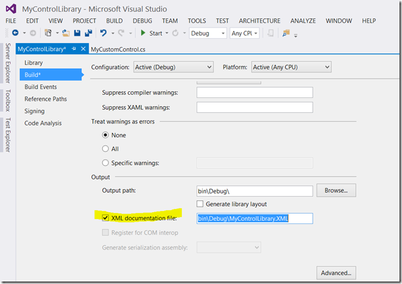This screenshot has height=284, width=402.
Task: Pin the MyControlLibrary tab
Action: (74, 49)
